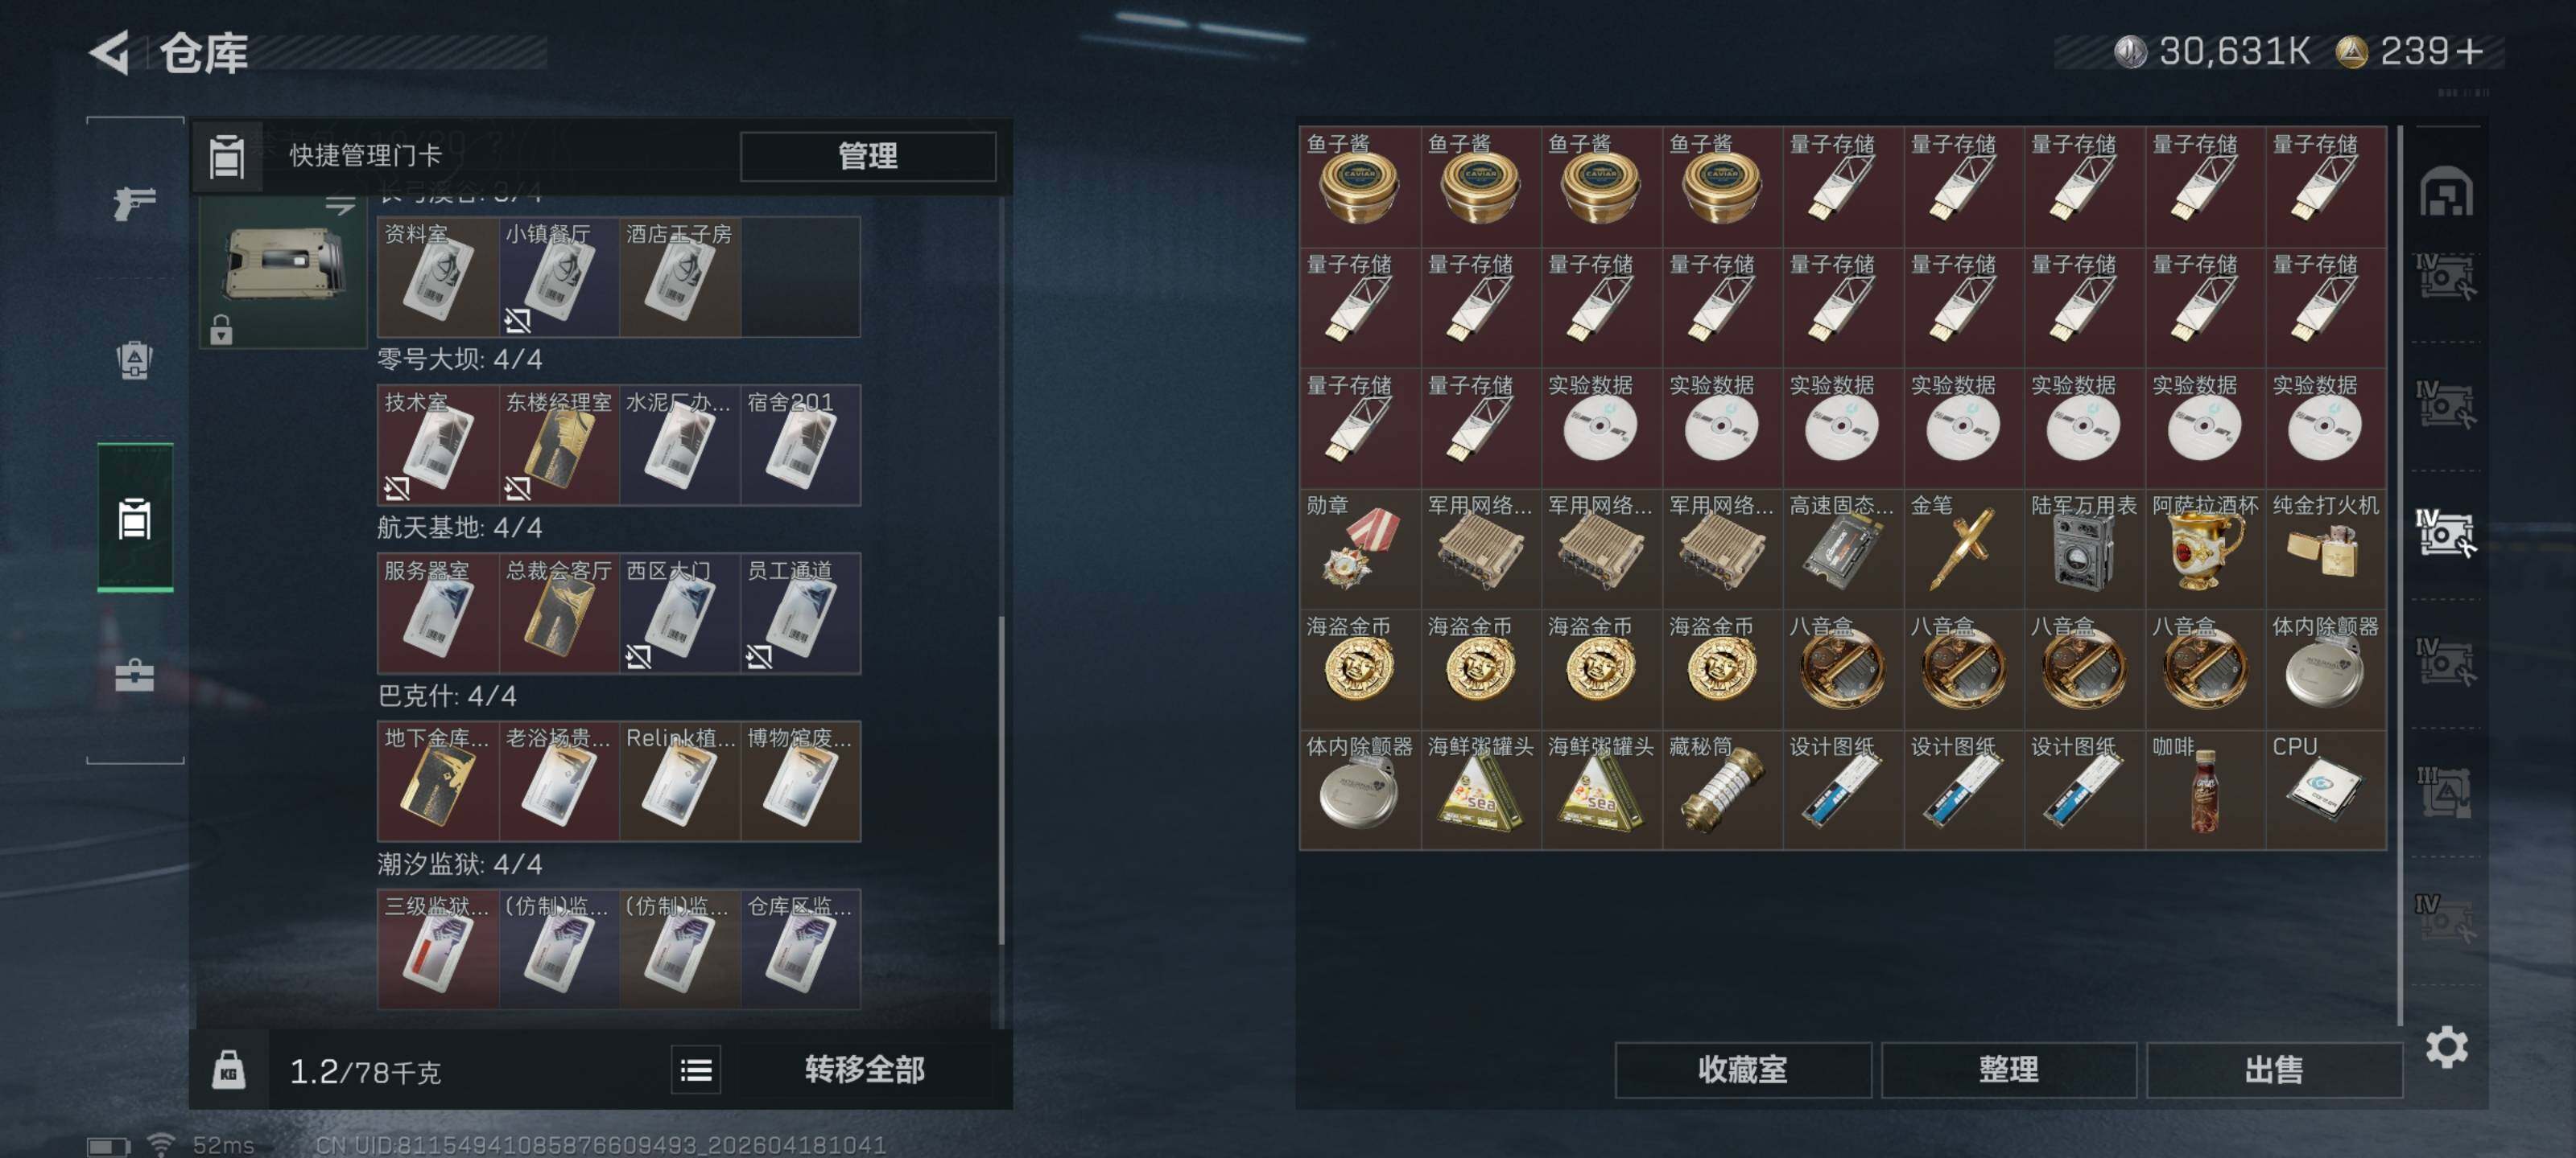Image resolution: width=2576 pixels, height=1158 pixels.
Task: Switch to the level III stash tab
Action: 2446,792
